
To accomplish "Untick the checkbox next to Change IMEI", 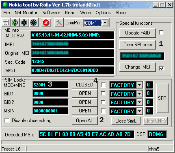I will 162,68.
